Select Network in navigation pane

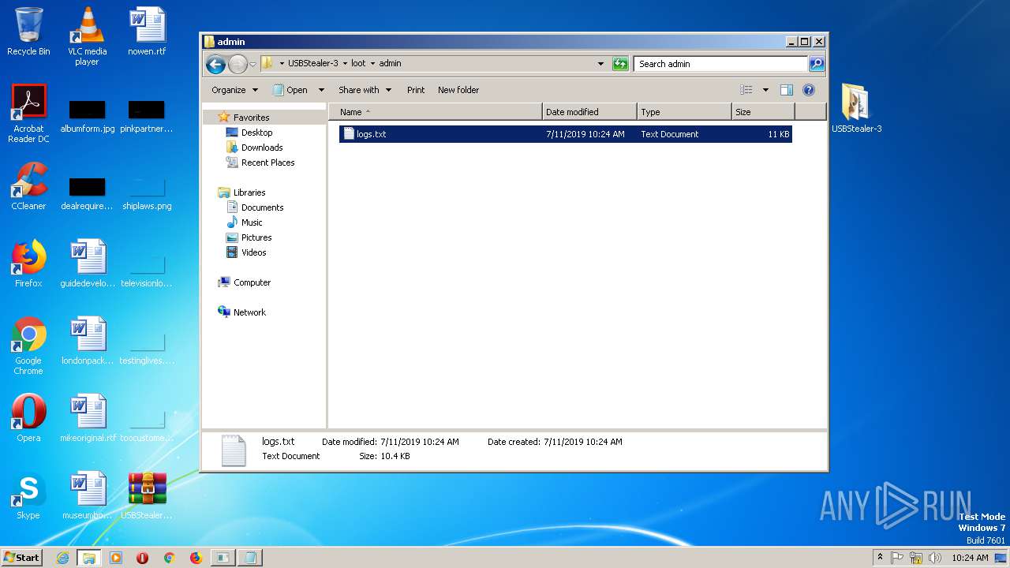[x=249, y=312]
